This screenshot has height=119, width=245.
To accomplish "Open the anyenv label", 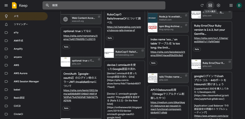I will click(24, 57).
